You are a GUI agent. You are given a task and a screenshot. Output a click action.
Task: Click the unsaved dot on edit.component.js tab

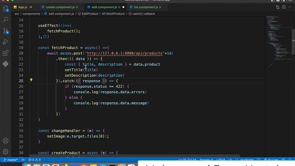click(124, 7)
